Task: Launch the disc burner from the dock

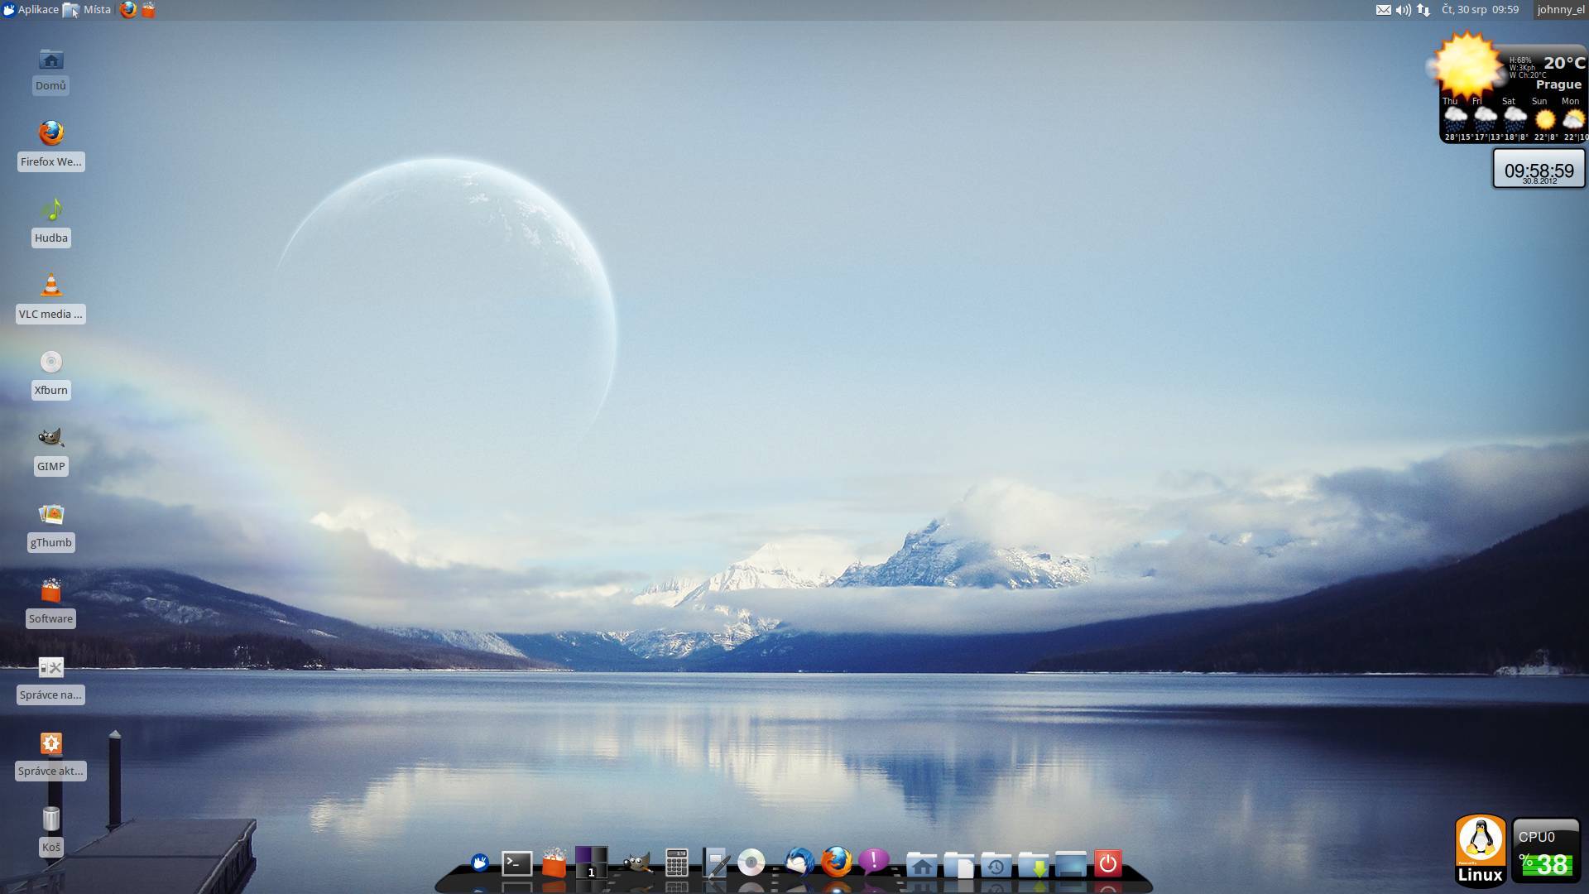Action: click(x=751, y=863)
